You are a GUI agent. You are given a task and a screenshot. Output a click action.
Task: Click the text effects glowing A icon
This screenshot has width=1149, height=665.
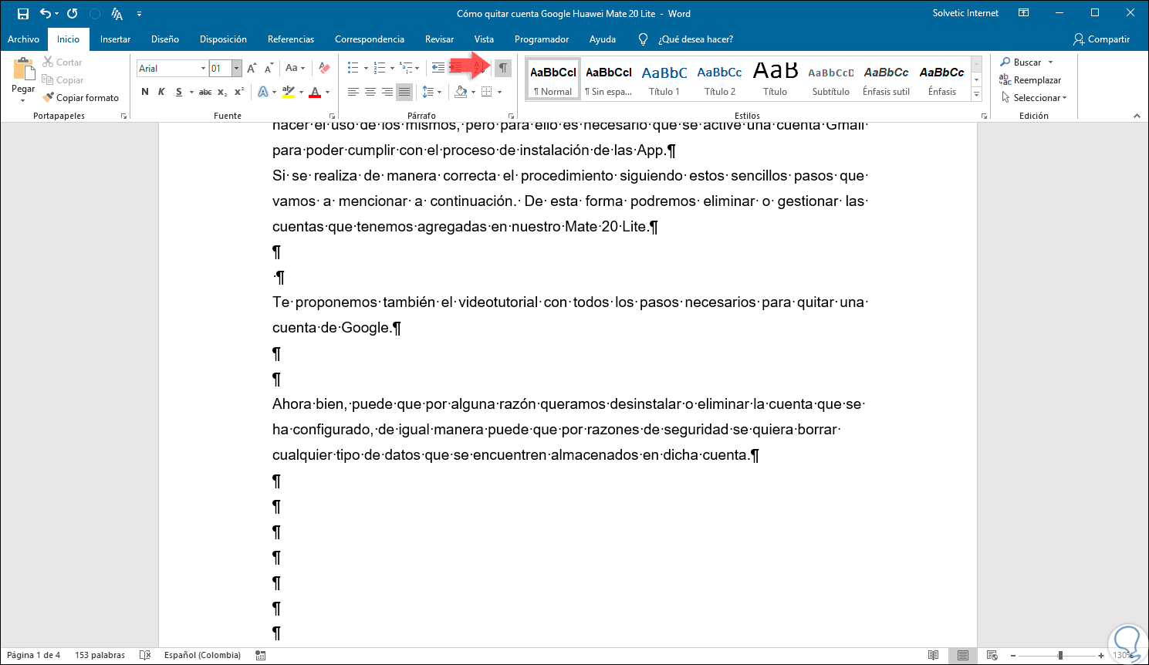point(262,92)
